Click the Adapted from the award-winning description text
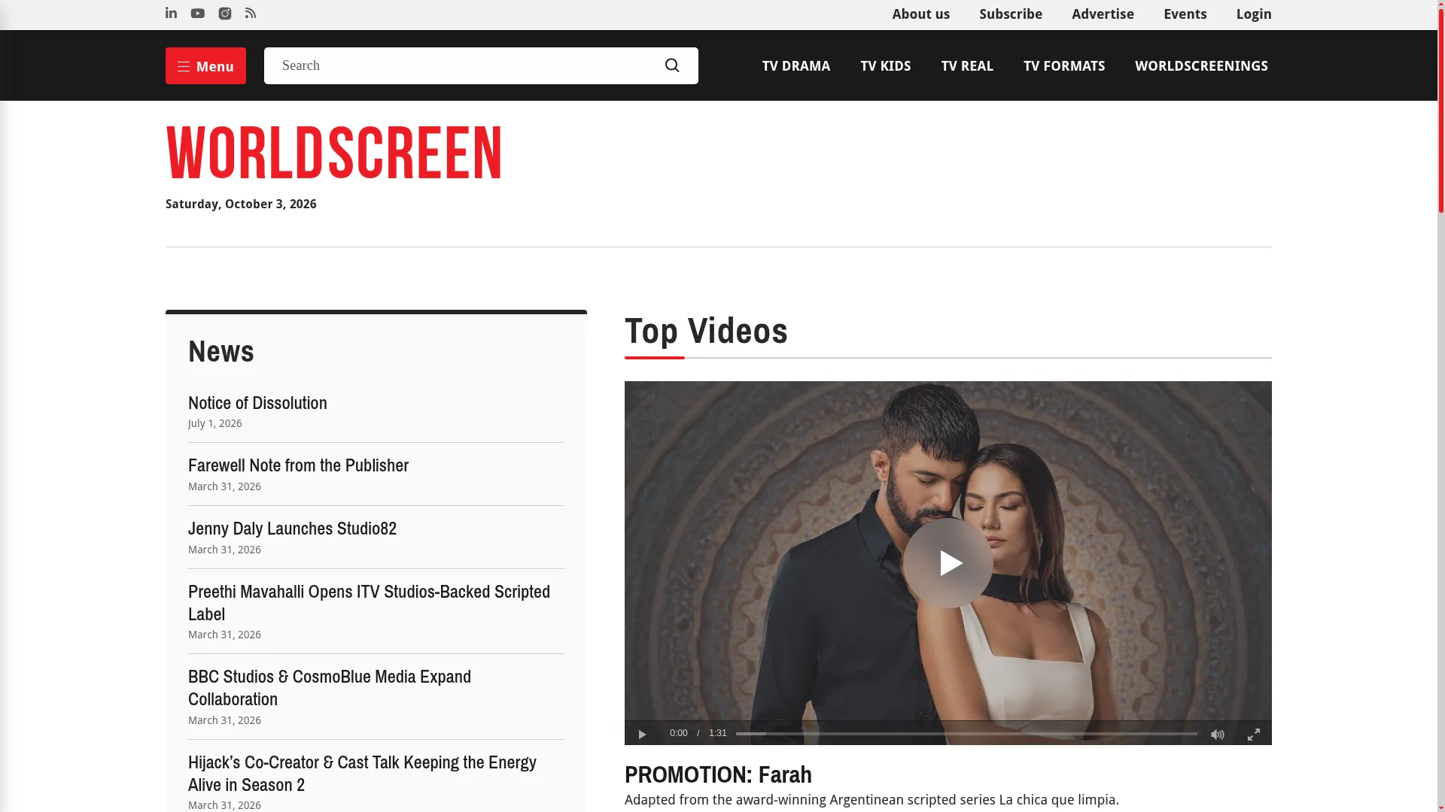The height and width of the screenshot is (812, 1445). 872,800
